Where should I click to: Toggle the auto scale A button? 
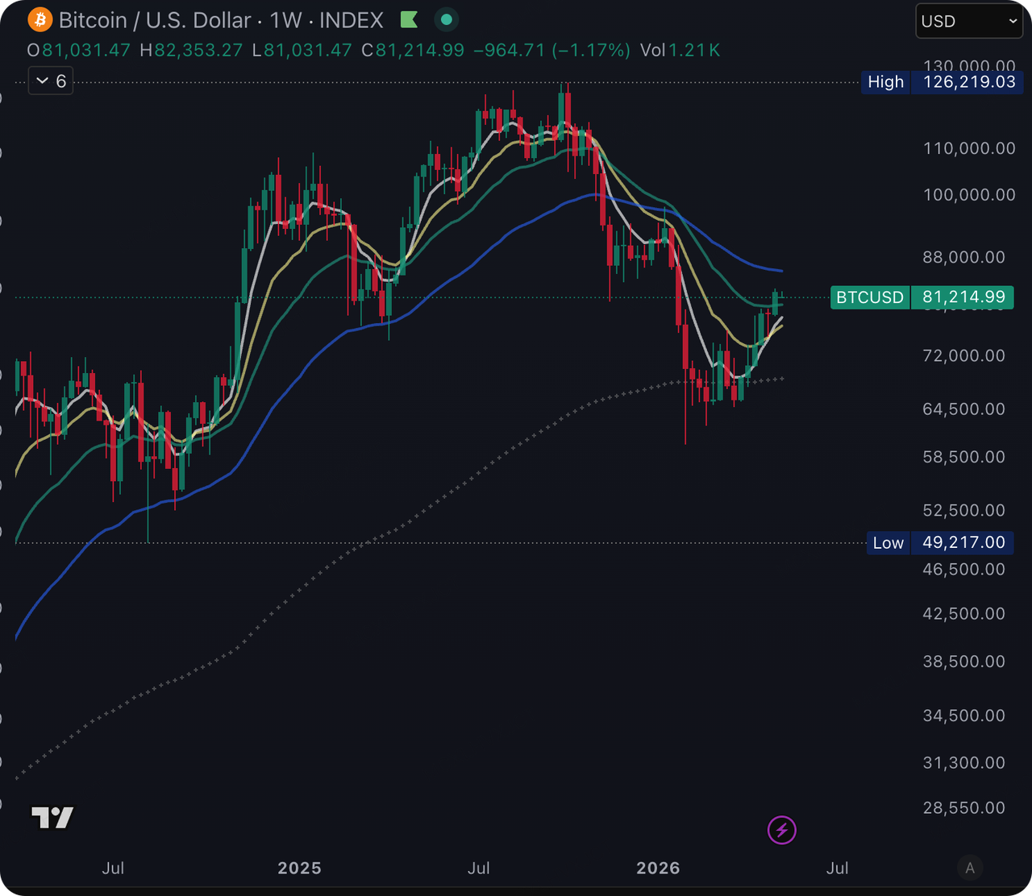[x=970, y=868]
